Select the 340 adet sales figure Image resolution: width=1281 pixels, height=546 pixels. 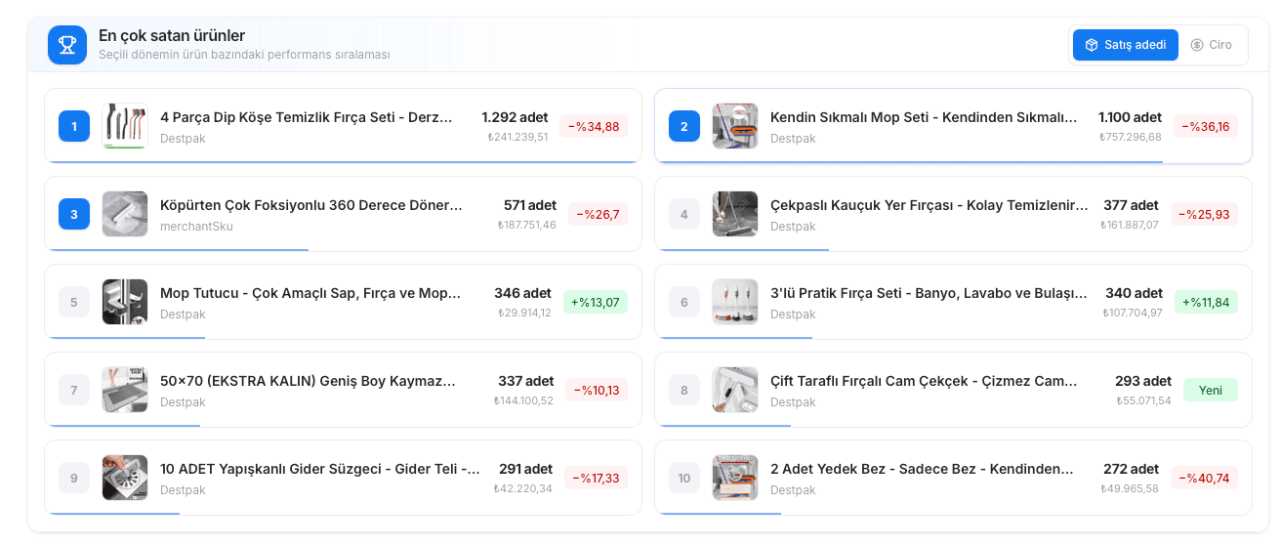click(1134, 293)
